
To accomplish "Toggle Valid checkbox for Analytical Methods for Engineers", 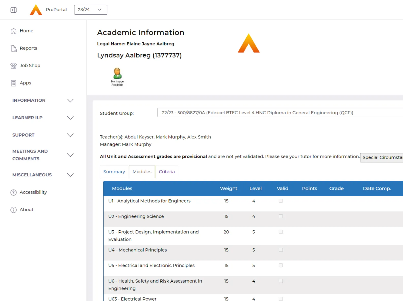I will point(281,201).
